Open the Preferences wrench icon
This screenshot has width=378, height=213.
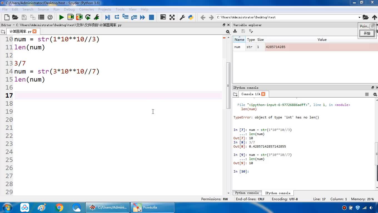[x=182, y=17]
